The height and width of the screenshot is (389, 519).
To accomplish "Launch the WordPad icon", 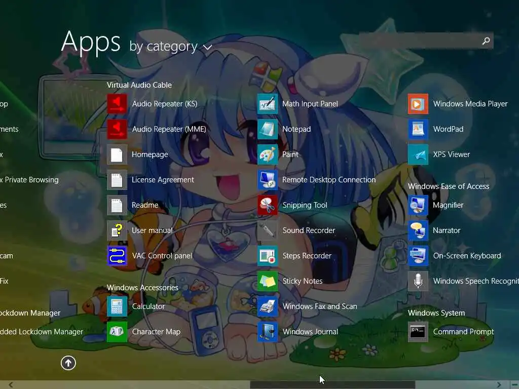I will coord(418,129).
